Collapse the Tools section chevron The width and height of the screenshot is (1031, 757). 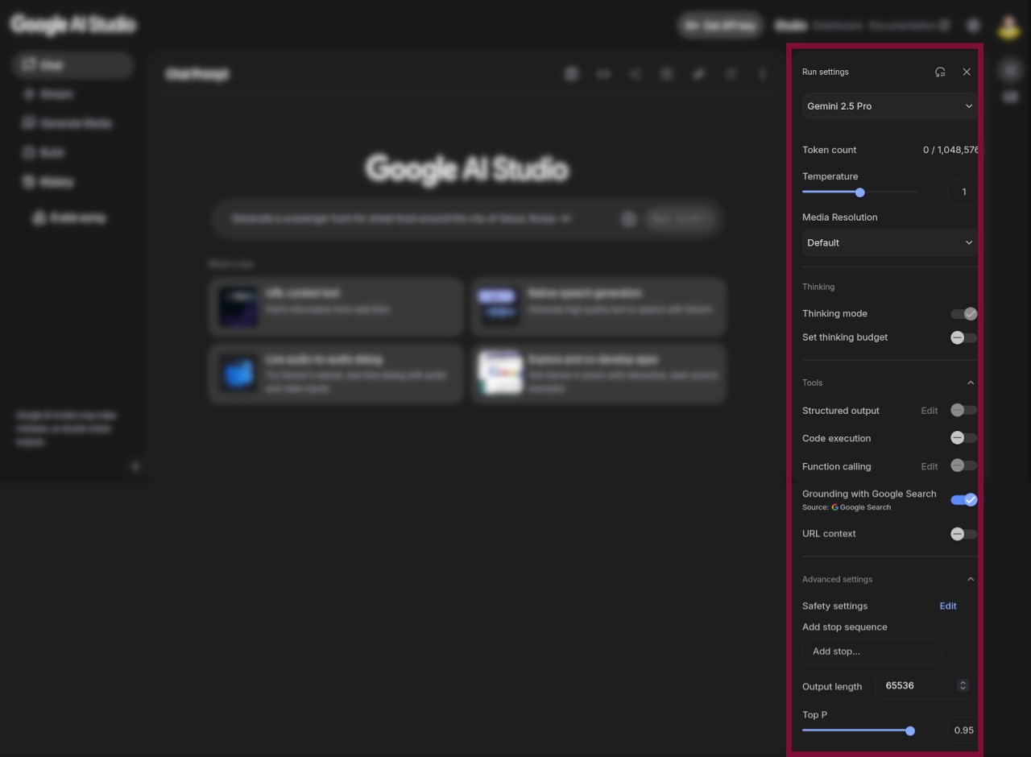970,383
